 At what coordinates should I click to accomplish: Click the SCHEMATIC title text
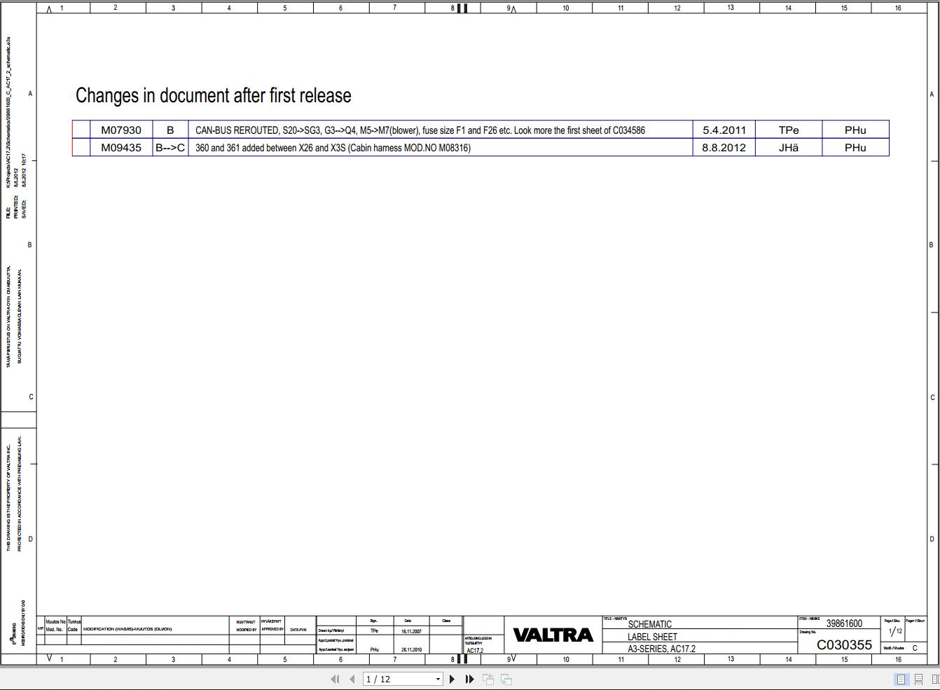pyautogui.click(x=650, y=624)
